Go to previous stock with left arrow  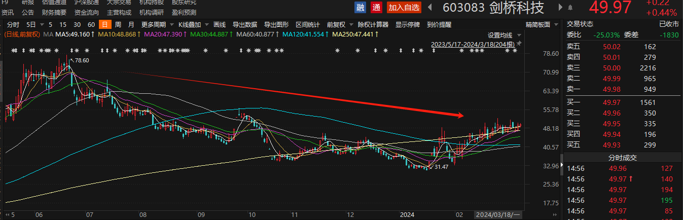[x=430, y=7]
